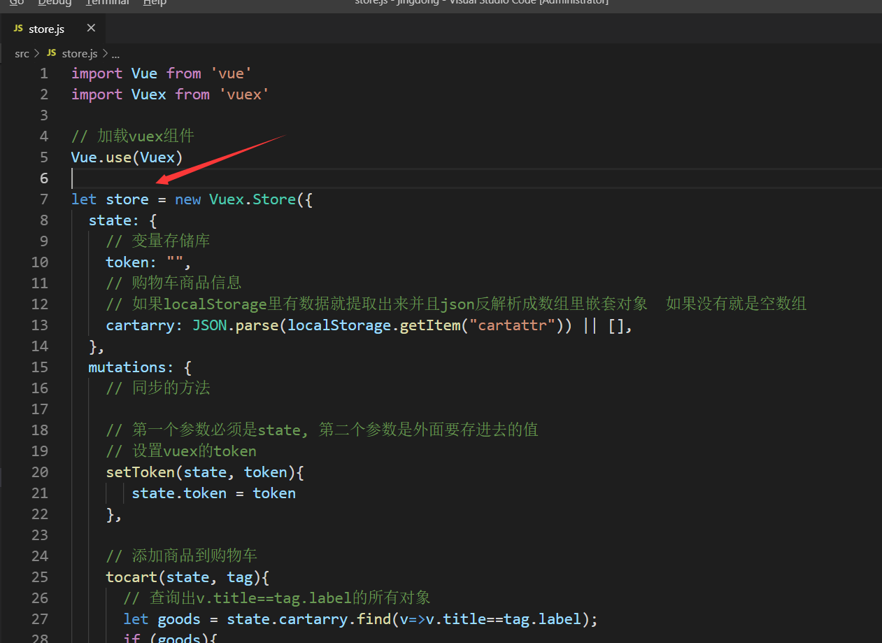This screenshot has width=882, height=643.
Task: Click the "setToken" method name
Action: [141, 472]
